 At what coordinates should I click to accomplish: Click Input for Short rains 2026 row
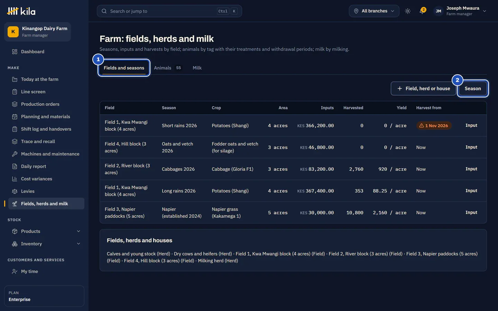pos(471,125)
